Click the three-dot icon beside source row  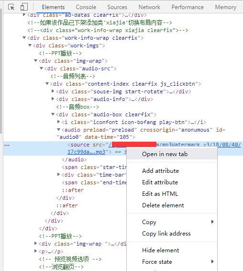7,145
